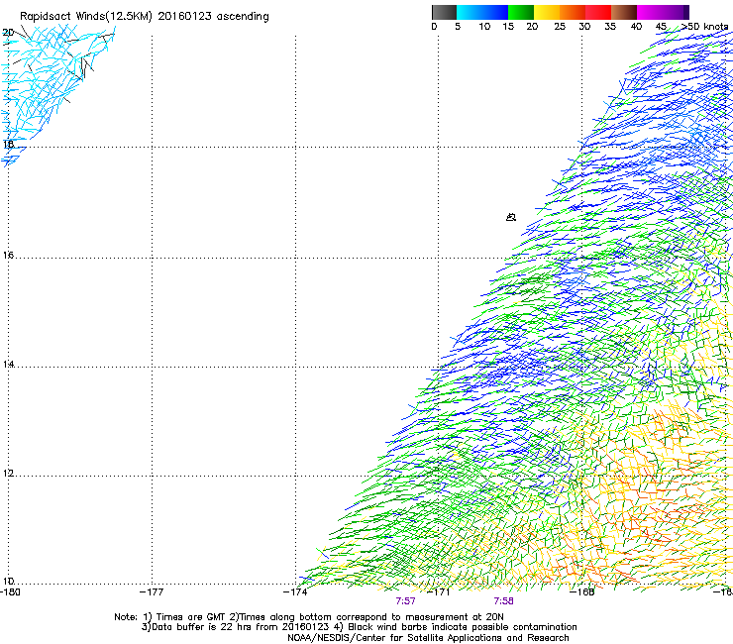The height and width of the screenshot is (644, 733).
Task: Click the '14' latitude axis label
Action: 8,364
